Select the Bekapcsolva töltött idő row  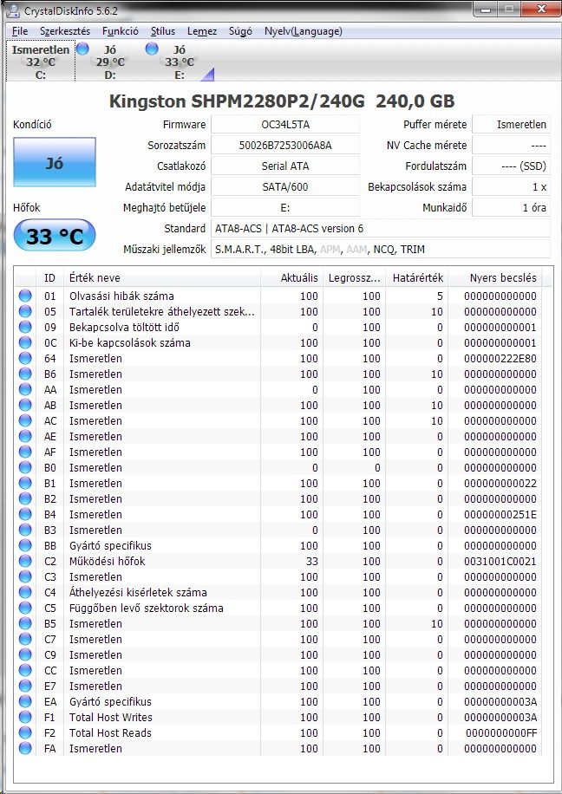(278, 327)
